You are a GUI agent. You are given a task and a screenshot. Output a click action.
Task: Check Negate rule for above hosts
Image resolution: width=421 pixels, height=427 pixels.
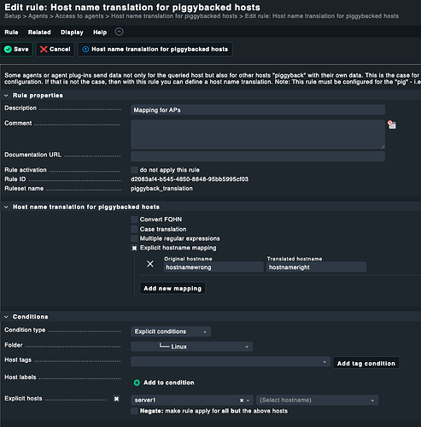click(134, 411)
